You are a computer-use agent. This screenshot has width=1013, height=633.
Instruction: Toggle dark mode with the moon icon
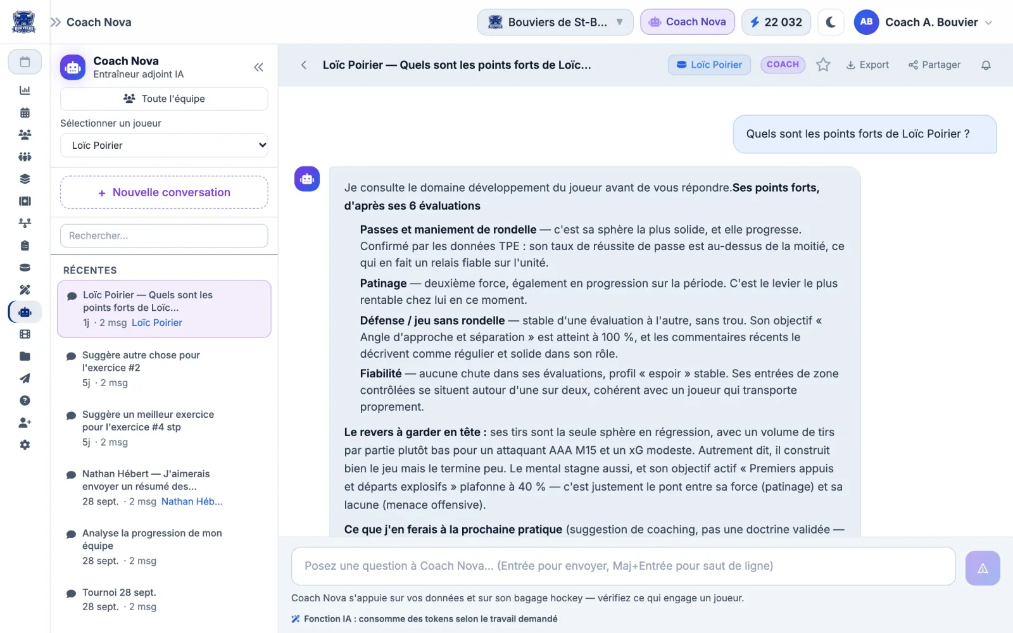(831, 22)
